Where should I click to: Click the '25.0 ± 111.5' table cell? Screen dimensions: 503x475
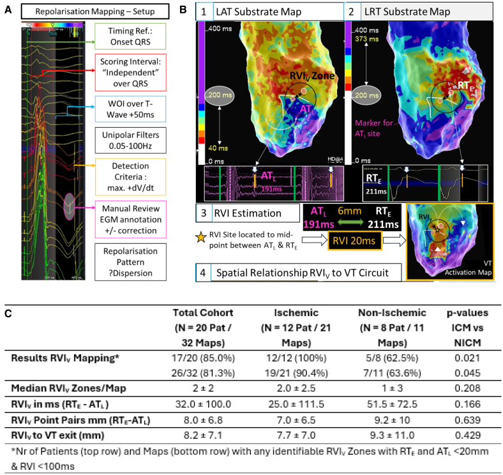pyautogui.click(x=296, y=404)
